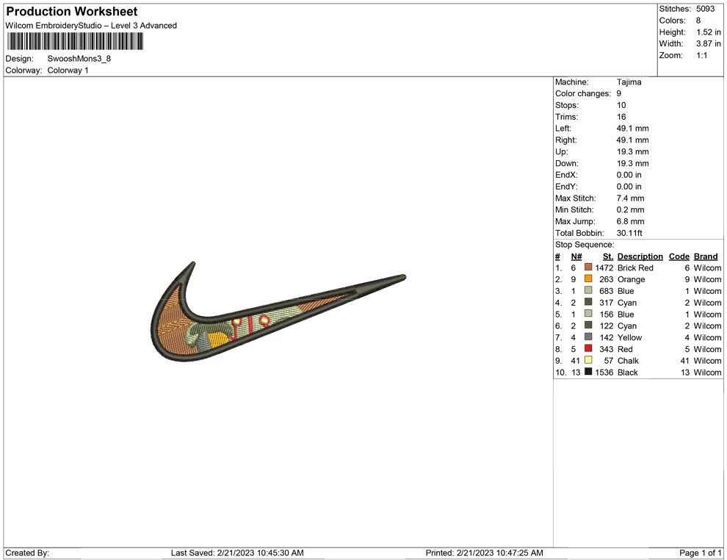Click the Color changes value 9
Screen dimensions: 727x560
point(618,93)
